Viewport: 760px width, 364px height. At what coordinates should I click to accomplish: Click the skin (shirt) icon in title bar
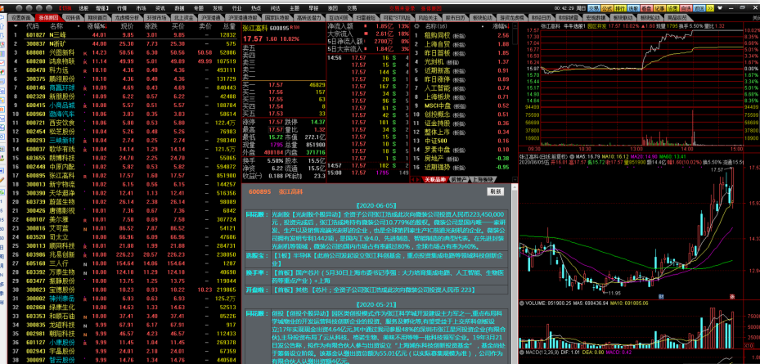pos(720,8)
